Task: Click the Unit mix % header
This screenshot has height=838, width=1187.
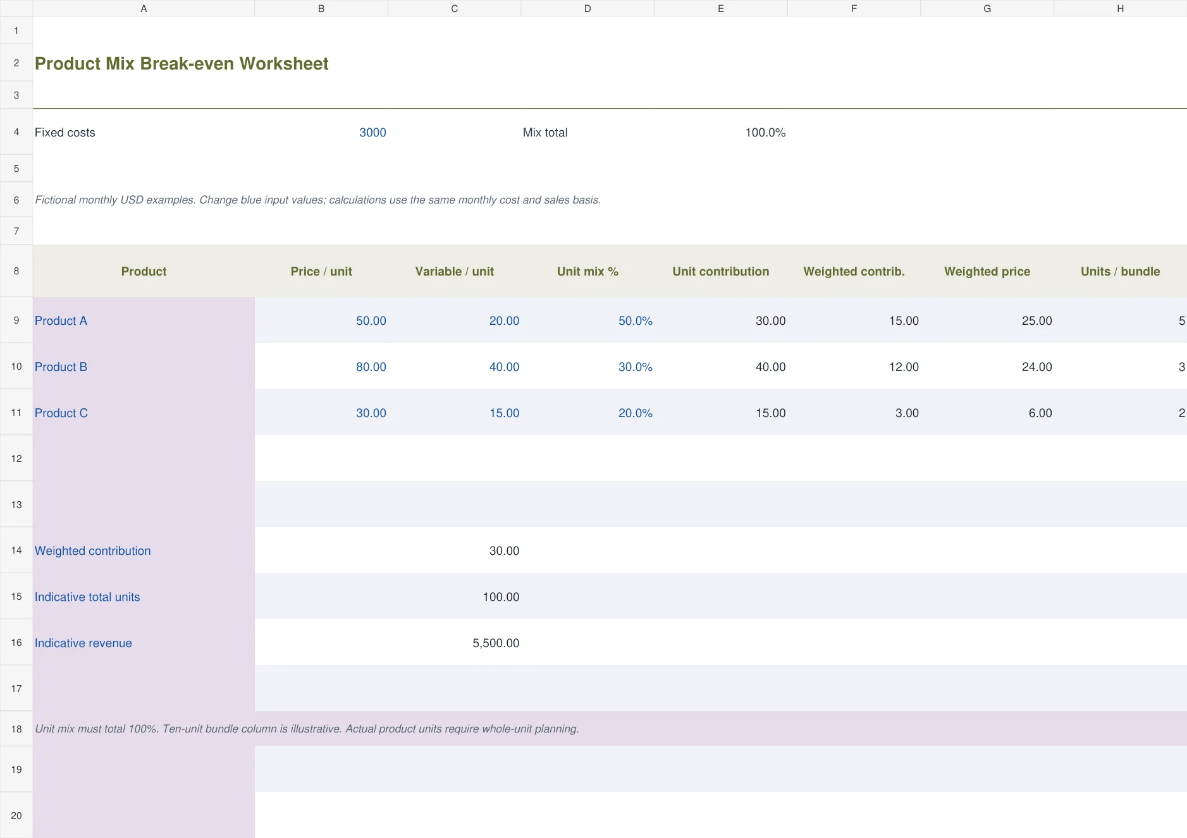Action: [x=587, y=271]
